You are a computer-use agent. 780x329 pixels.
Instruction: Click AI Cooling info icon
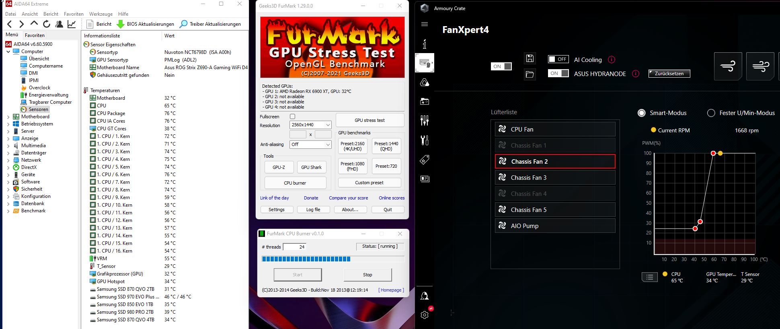612,60
